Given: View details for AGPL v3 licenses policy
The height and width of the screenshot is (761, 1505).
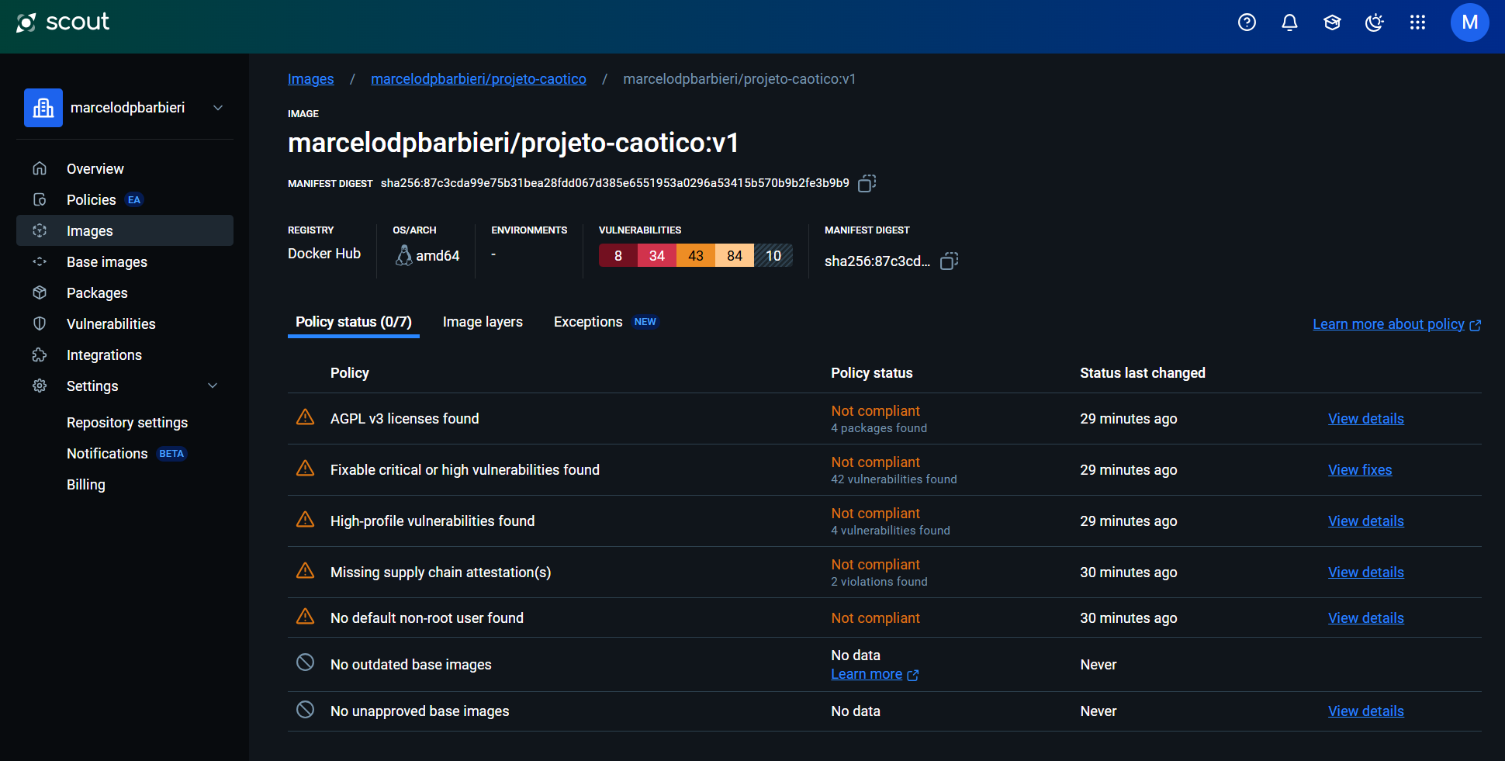Looking at the screenshot, I should (x=1365, y=419).
